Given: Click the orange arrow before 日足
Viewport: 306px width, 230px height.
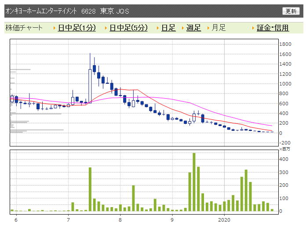Looking at the screenshot, I should (158, 28).
